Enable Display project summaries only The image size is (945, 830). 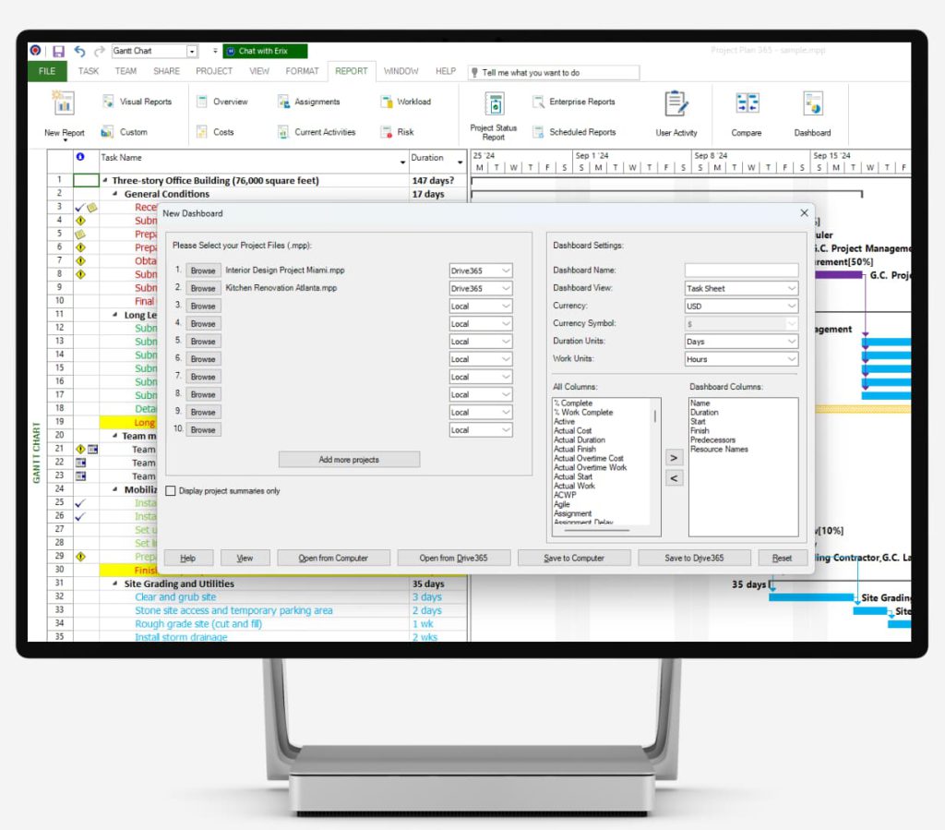coord(171,490)
